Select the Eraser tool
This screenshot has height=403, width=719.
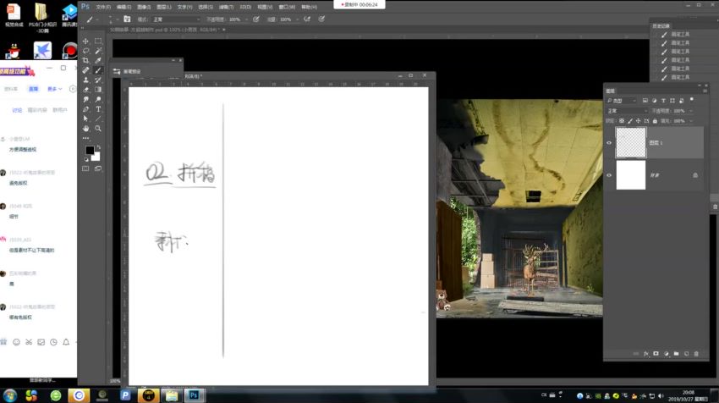click(85, 90)
